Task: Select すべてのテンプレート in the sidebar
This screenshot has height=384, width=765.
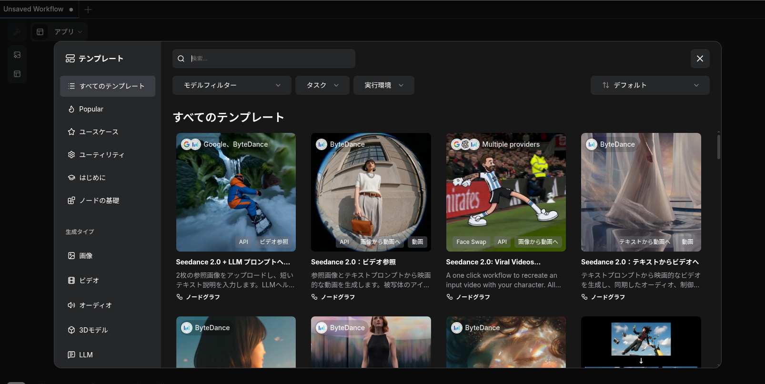Action: 108,86
